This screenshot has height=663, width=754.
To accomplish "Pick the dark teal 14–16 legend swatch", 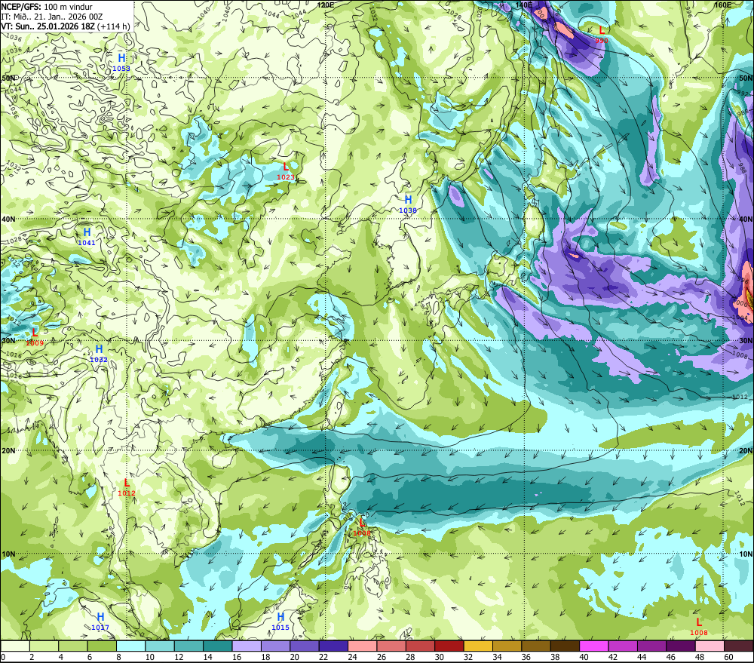I will 218,646.
